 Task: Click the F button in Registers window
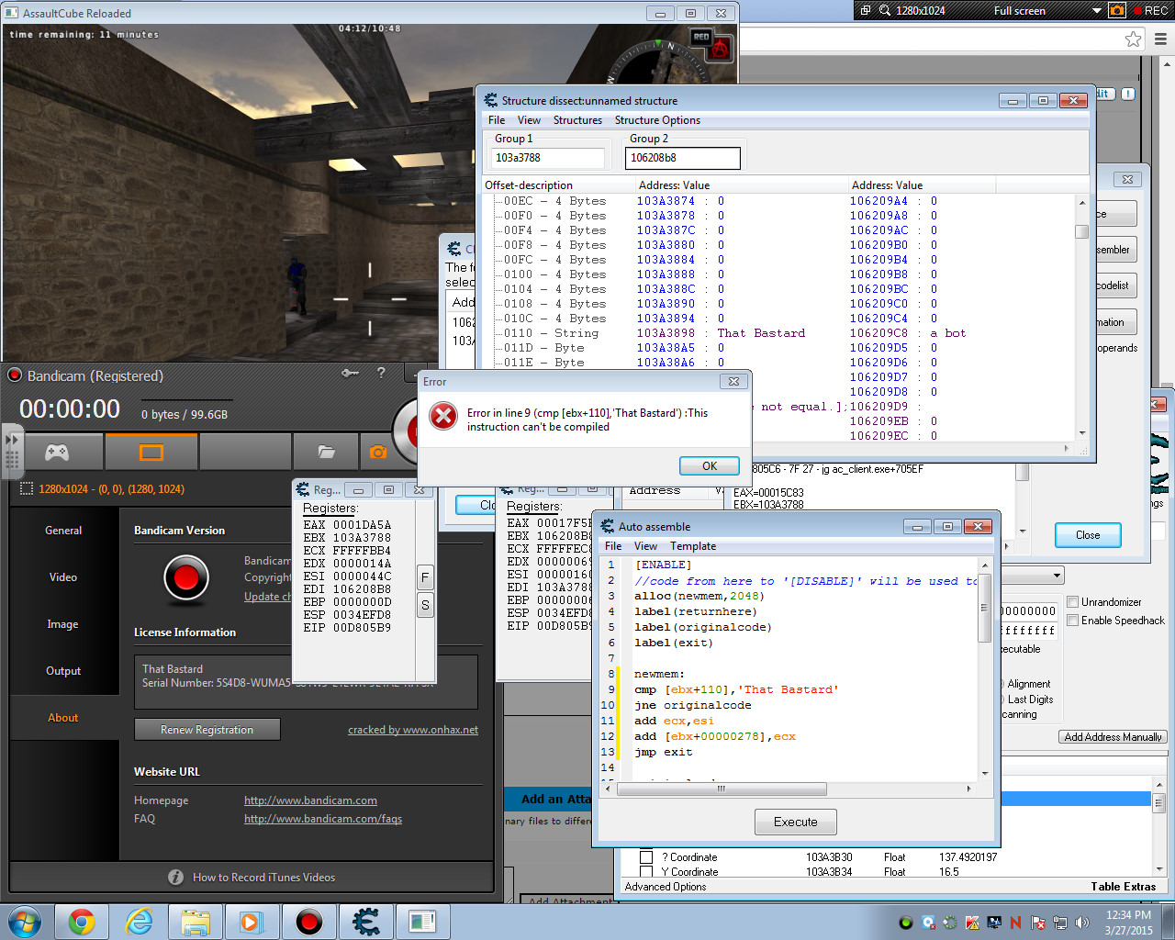425,577
